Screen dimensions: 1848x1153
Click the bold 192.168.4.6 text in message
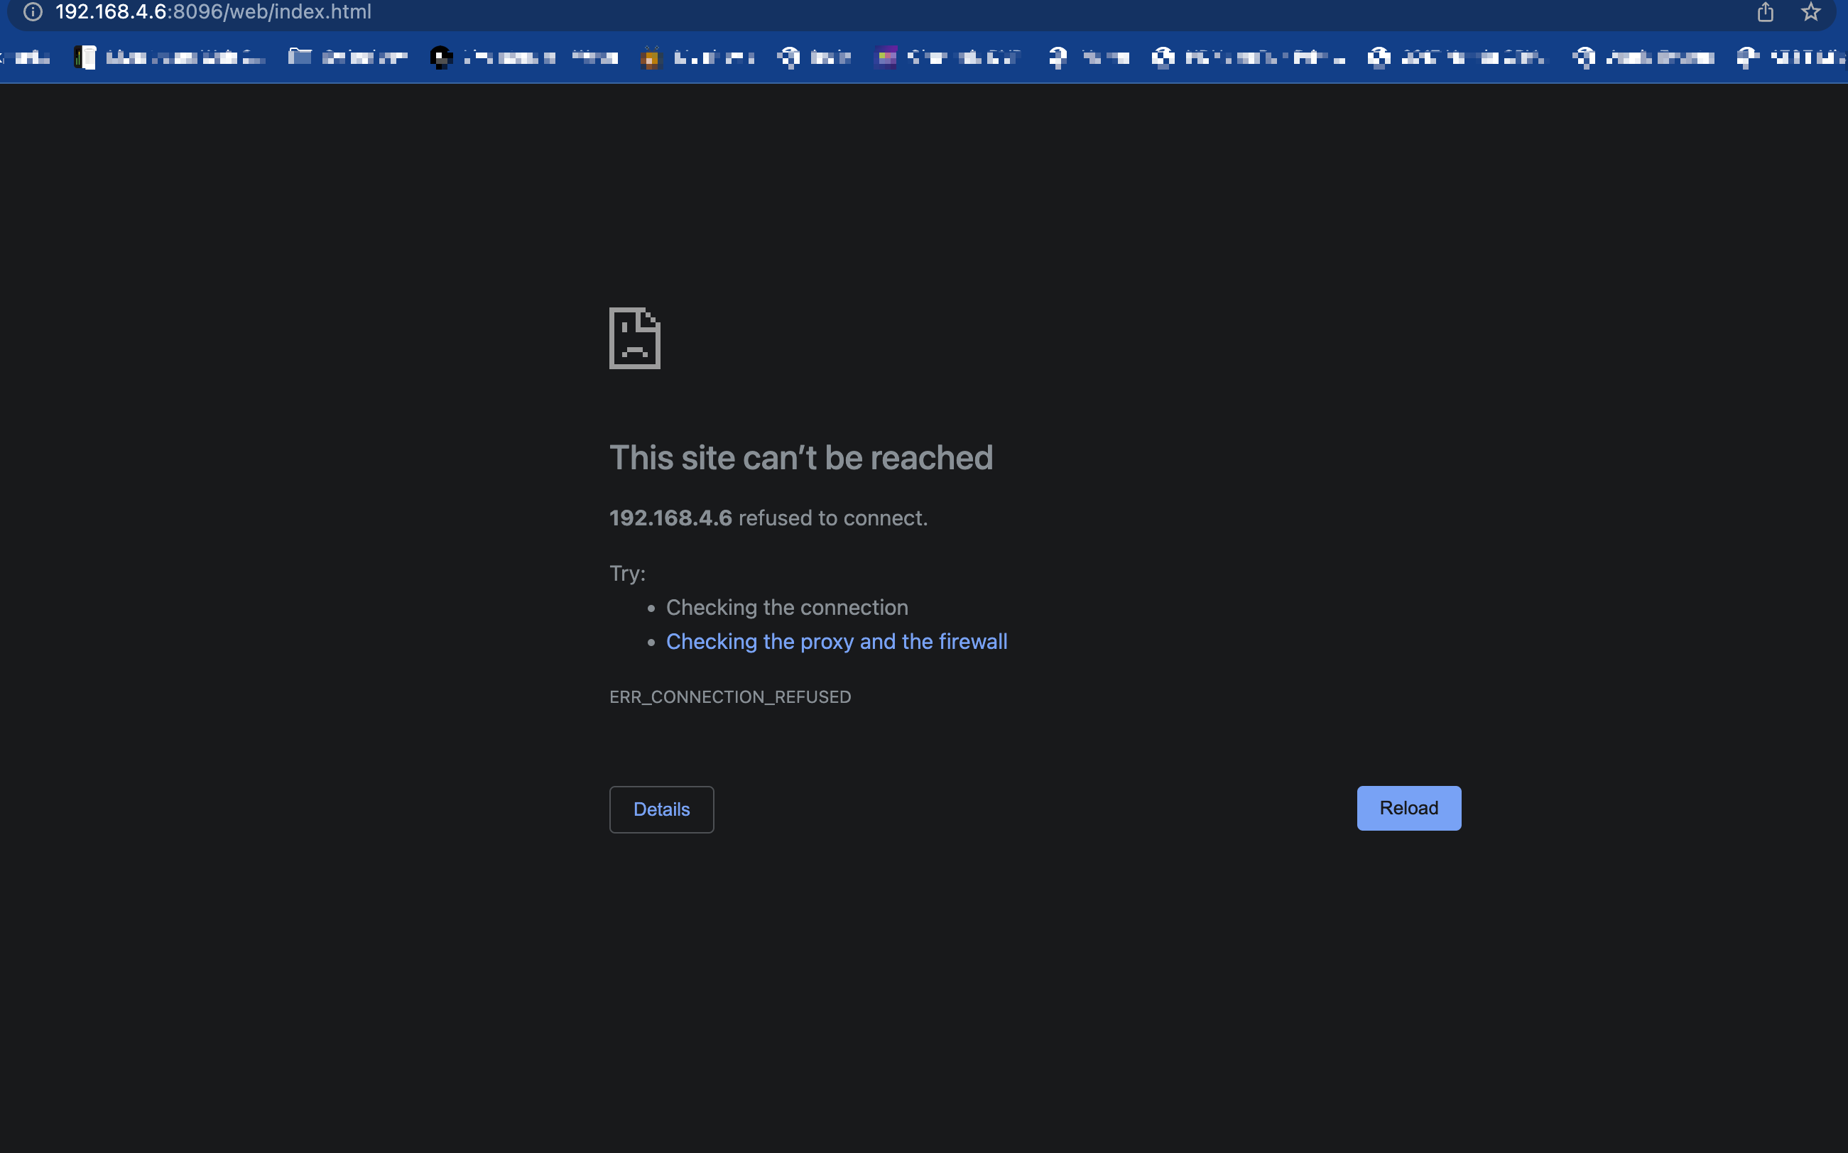click(670, 518)
